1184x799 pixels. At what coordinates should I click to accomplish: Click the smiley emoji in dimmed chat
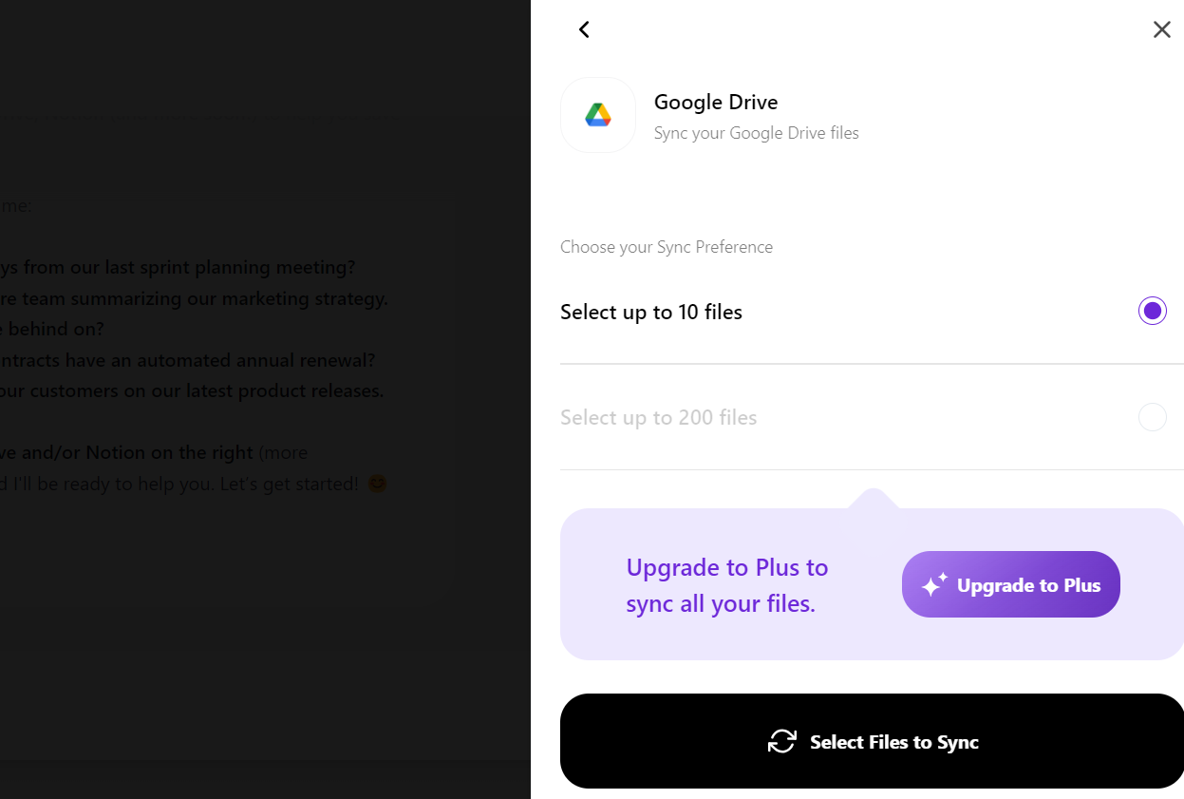378,484
